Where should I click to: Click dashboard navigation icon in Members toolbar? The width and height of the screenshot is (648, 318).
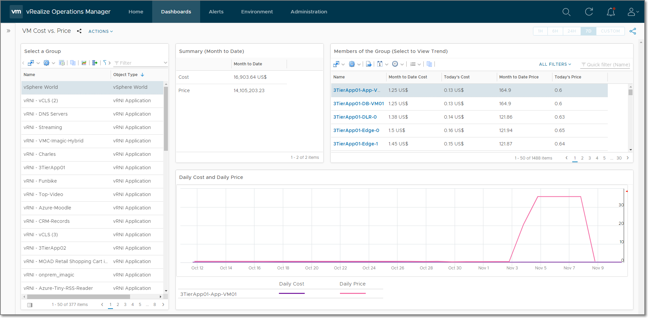pyautogui.click(x=336, y=64)
